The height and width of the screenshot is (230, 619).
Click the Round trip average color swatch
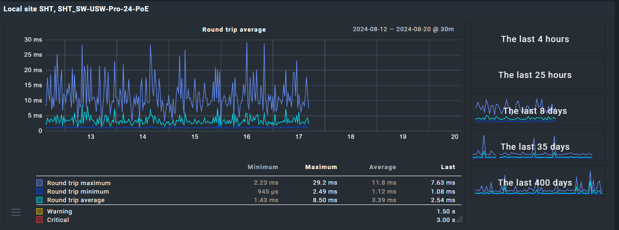40,200
